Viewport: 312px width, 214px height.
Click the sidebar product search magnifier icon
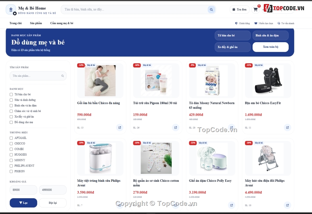point(62,76)
